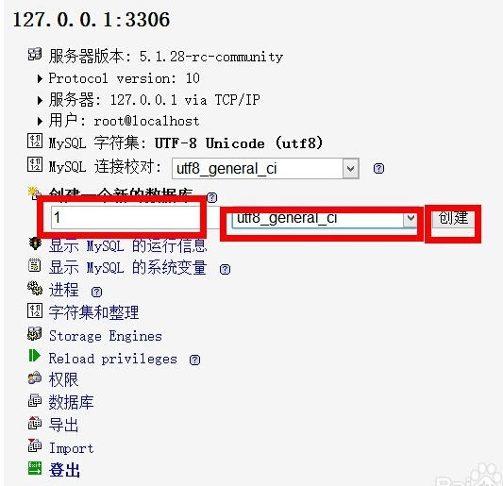
Task: Click the new database name input field
Action: coord(126,217)
